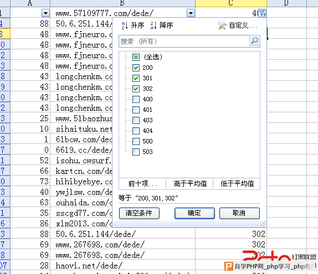Open the column B filter dropdown
Viewport: 318px width, 274px height.
click(191, 13)
